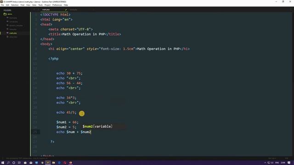Click the line 'echo 56 - 44;'
The width and height of the screenshot is (294, 165).
pyautogui.click(x=69, y=83)
